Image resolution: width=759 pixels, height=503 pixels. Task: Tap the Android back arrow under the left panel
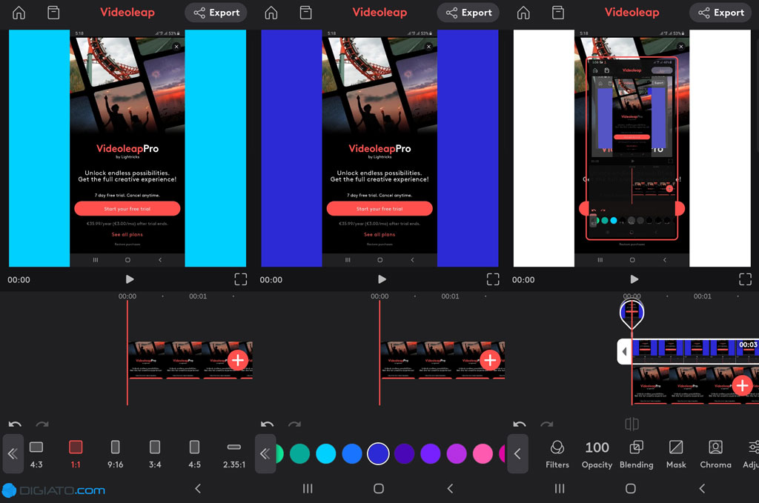[x=198, y=488]
